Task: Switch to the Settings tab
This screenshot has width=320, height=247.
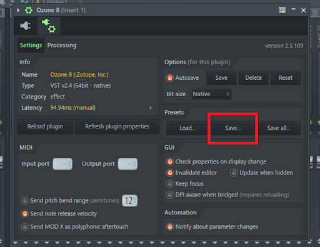Action: coord(31,46)
